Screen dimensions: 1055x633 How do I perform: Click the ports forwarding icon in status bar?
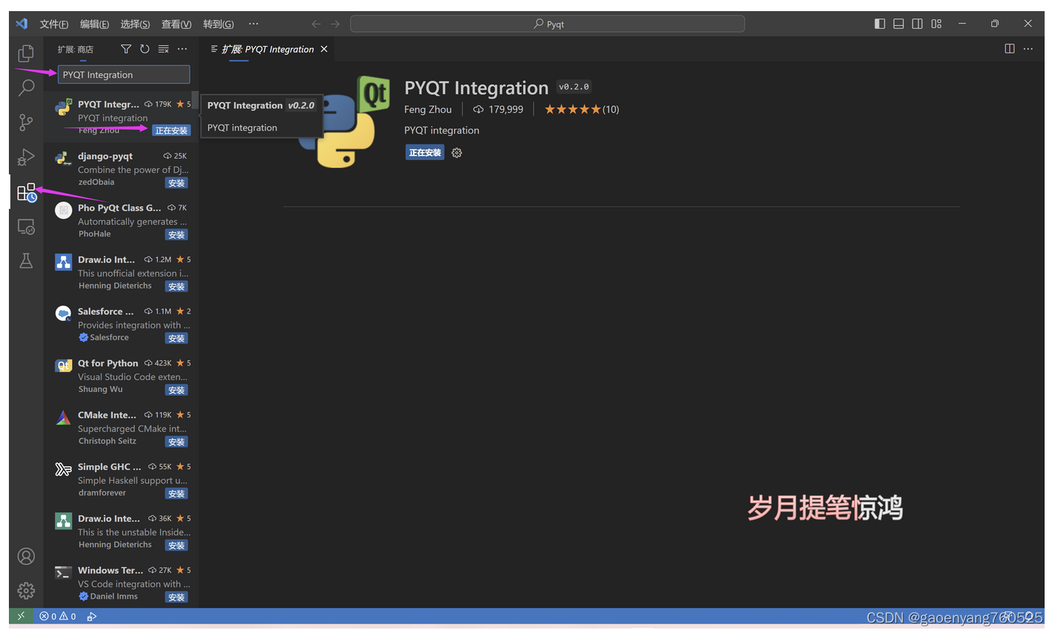(x=92, y=616)
